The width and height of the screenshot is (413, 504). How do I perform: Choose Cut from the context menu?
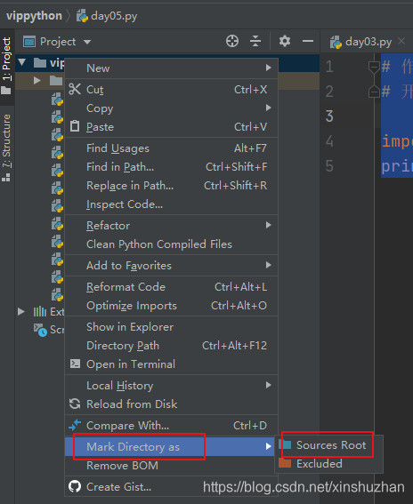click(171, 90)
